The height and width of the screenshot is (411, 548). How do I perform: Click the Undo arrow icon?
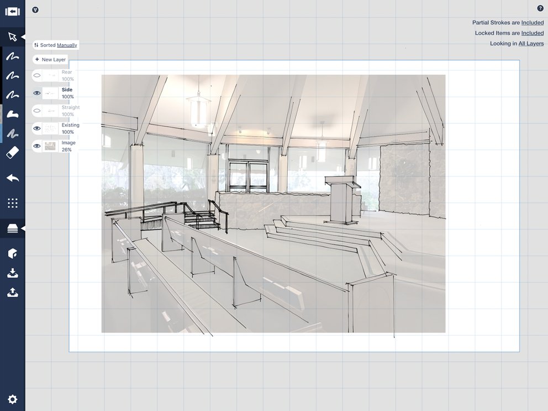(x=12, y=178)
